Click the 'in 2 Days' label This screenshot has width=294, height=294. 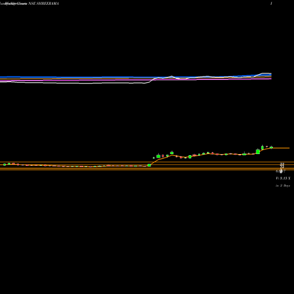[x=283, y=186]
